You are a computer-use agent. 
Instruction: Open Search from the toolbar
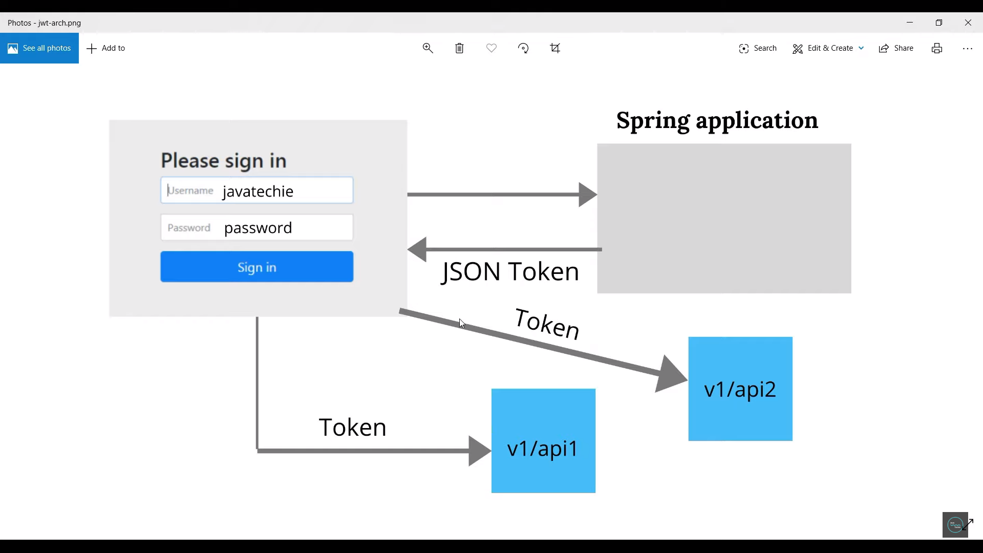click(758, 48)
